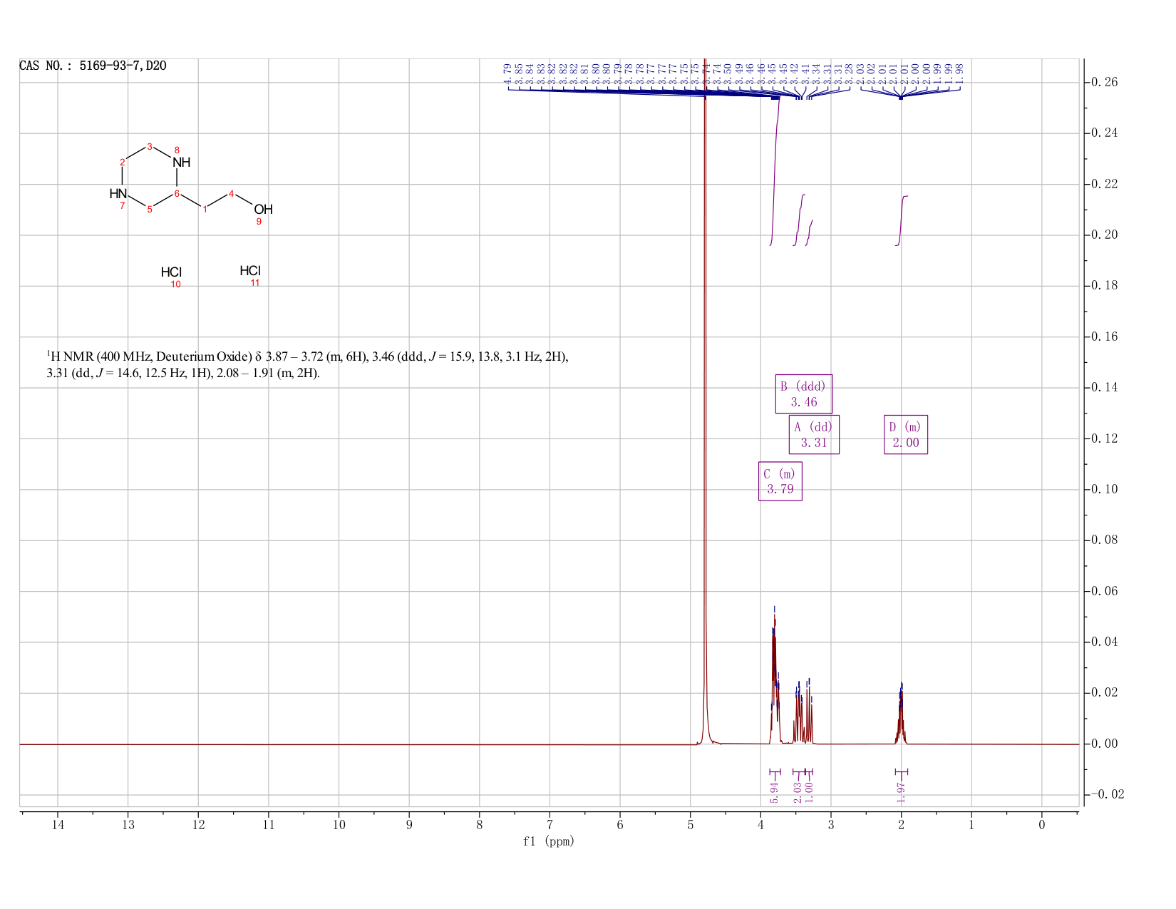This screenshot has width=1176, height=909.
Task: Click the 5.94 integral value label
Action: pos(774,792)
